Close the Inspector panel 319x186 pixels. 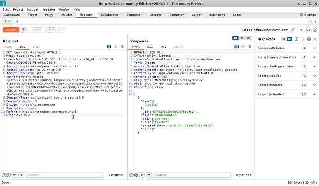coord(315,39)
